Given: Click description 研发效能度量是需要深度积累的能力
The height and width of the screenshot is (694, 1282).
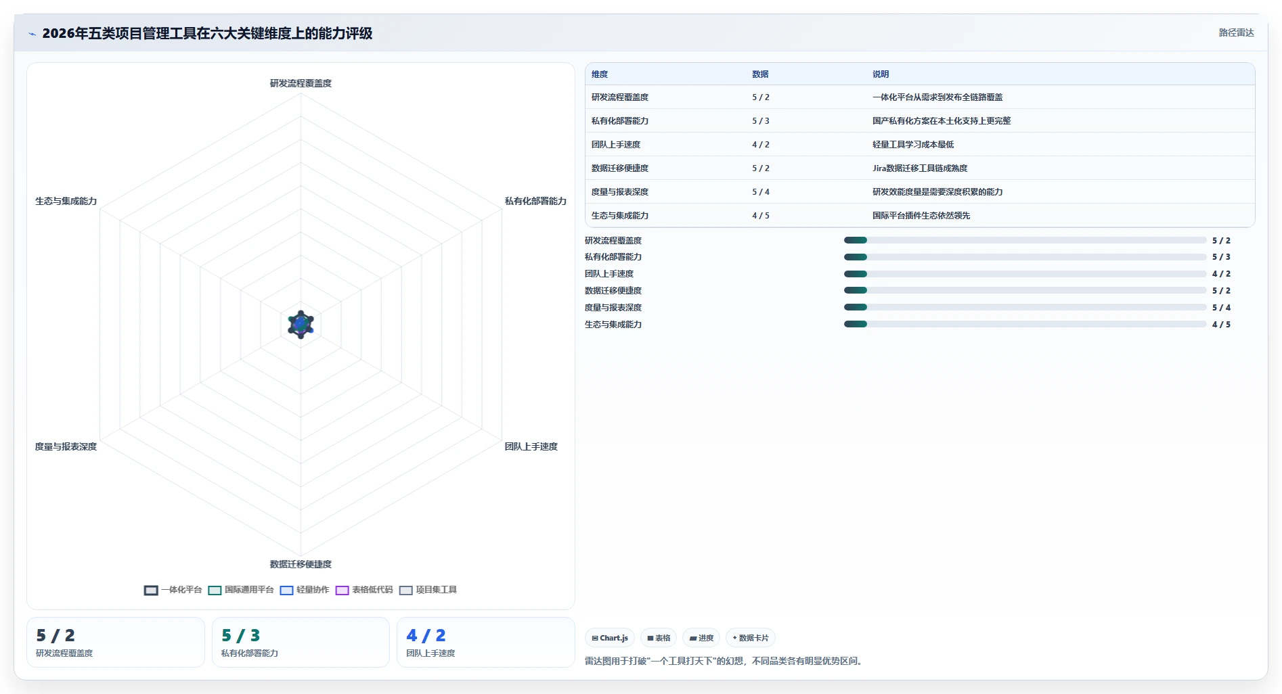Looking at the screenshot, I should point(937,192).
